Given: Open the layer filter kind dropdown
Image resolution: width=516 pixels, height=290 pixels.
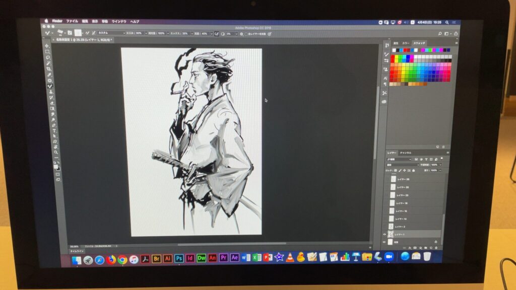Looking at the screenshot, I should [399, 160].
